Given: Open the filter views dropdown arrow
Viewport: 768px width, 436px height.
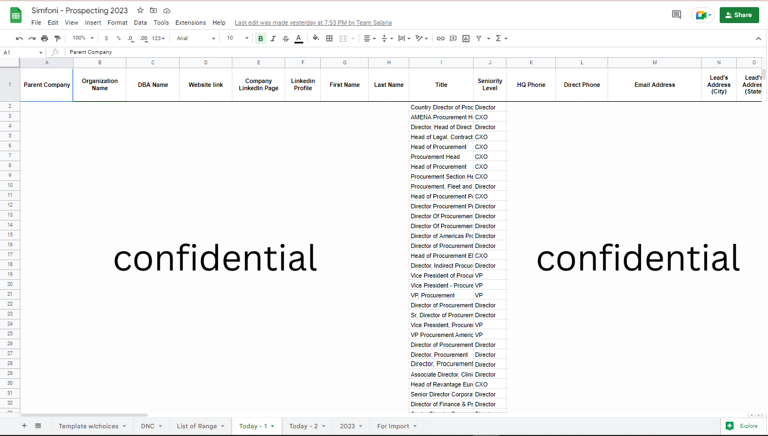Looking at the screenshot, I should point(488,38).
